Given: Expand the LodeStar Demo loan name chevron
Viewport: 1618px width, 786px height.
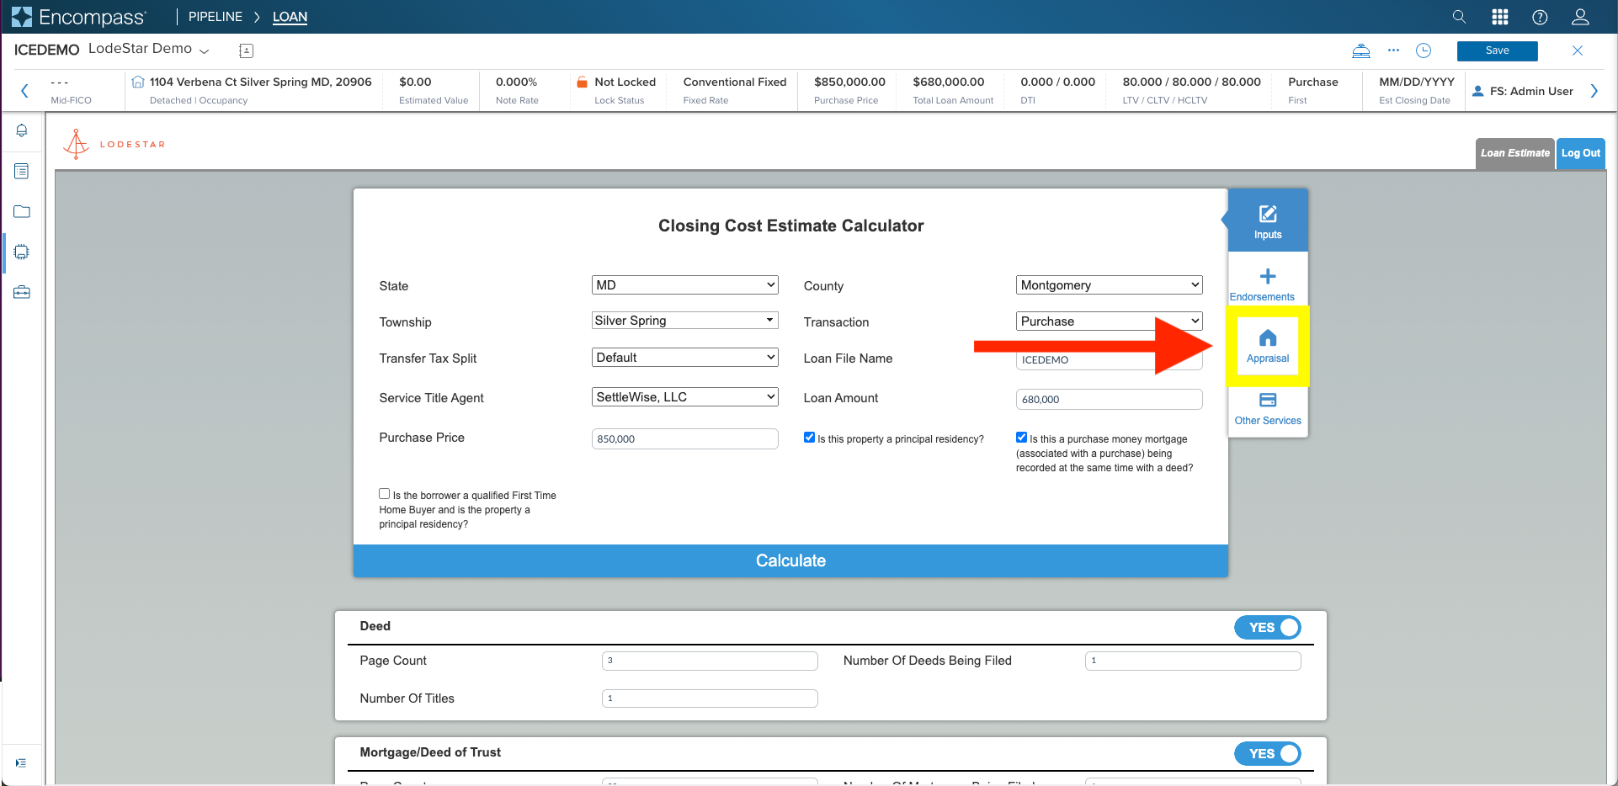Looking at the screenshot, I should click(205, 51).
